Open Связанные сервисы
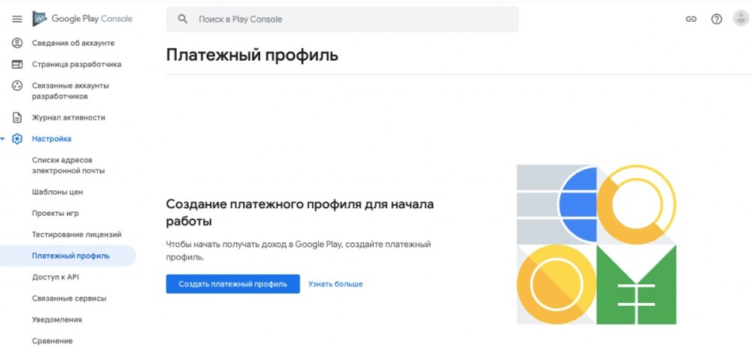This screenshot has width=752, height=348. [69, 298]
